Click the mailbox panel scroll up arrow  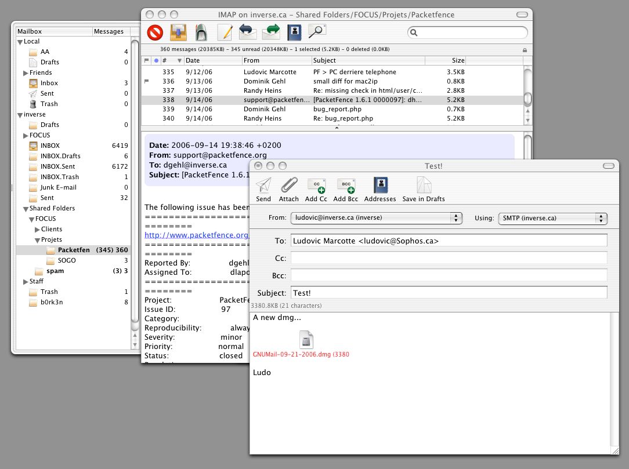click(135, 335)
